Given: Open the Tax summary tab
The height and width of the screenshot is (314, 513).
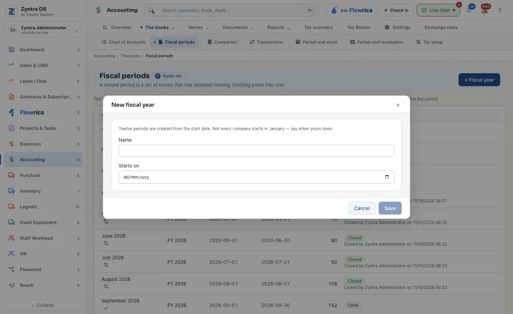Looking at the screenshot, I should (x=318, y=27).
